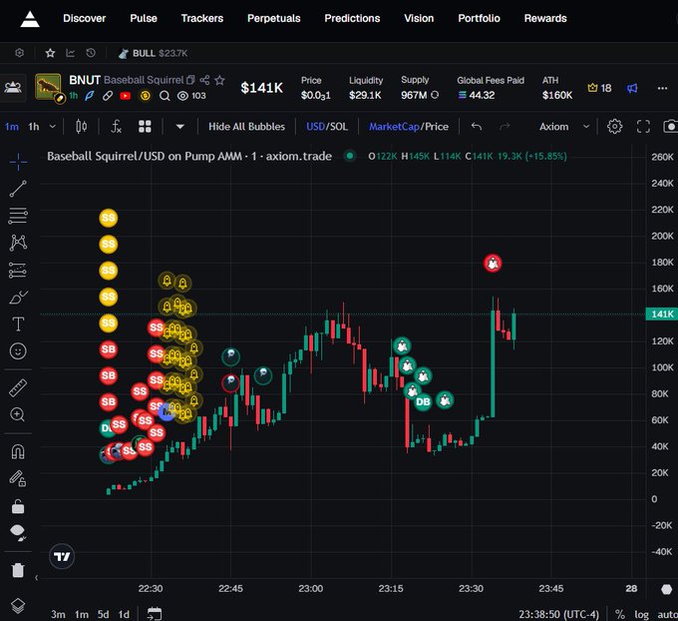Open the layout grid selector
Image resolution: width=678 pixels, height=621 pixels.
pos(145,127)
